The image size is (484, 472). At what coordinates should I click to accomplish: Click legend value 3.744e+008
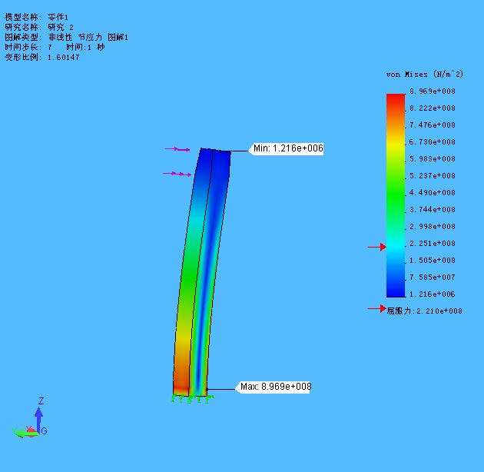click(432, 209)
